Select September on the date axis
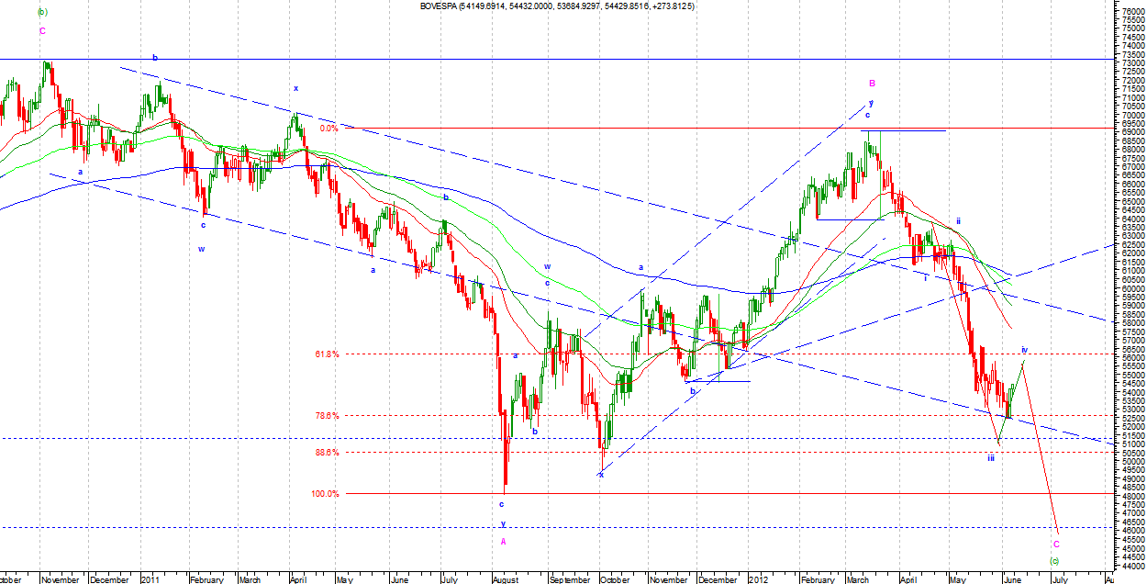Viewport: 1147px width, 584px height. pyautogui.click(x=571, y=579)
